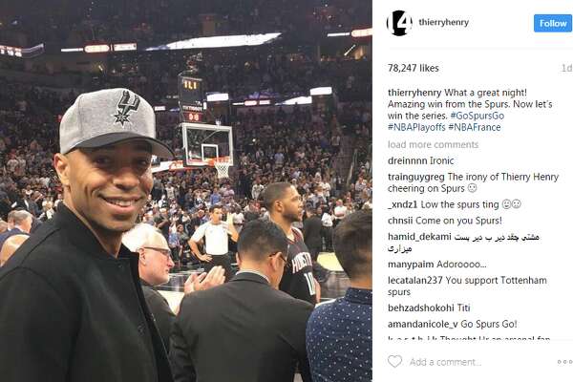
Task: Open the #GoSpursGo hashtag
Action: (x=477, y=116)
